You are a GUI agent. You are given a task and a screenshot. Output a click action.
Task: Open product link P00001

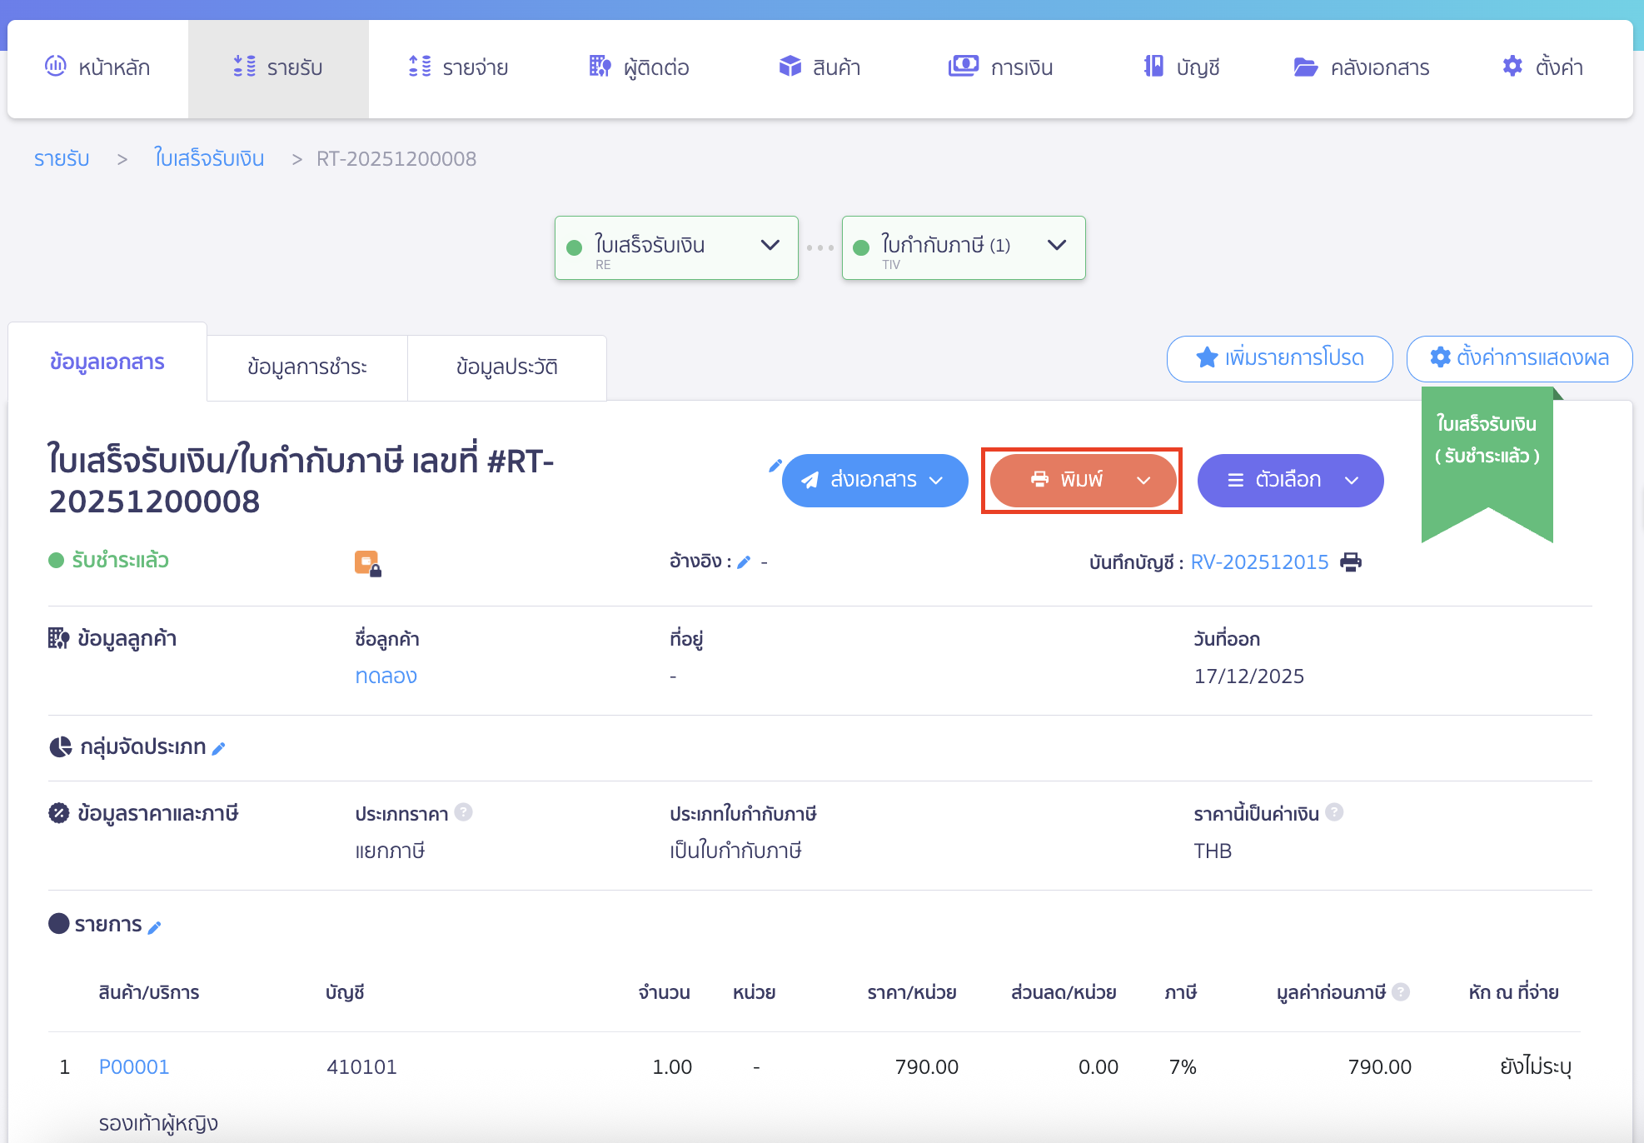pyautogui.click(x=134, y=1066)
